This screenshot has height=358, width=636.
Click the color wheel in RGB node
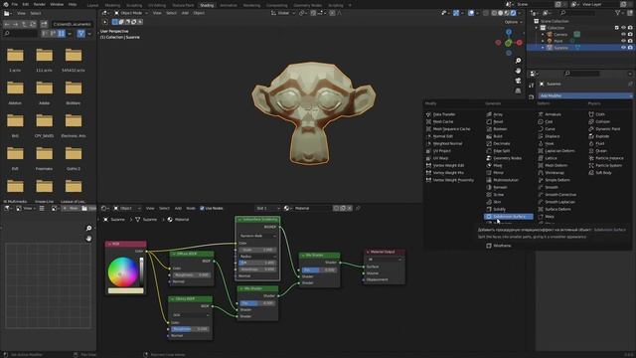pyautogui.click(x=123, y=271)
